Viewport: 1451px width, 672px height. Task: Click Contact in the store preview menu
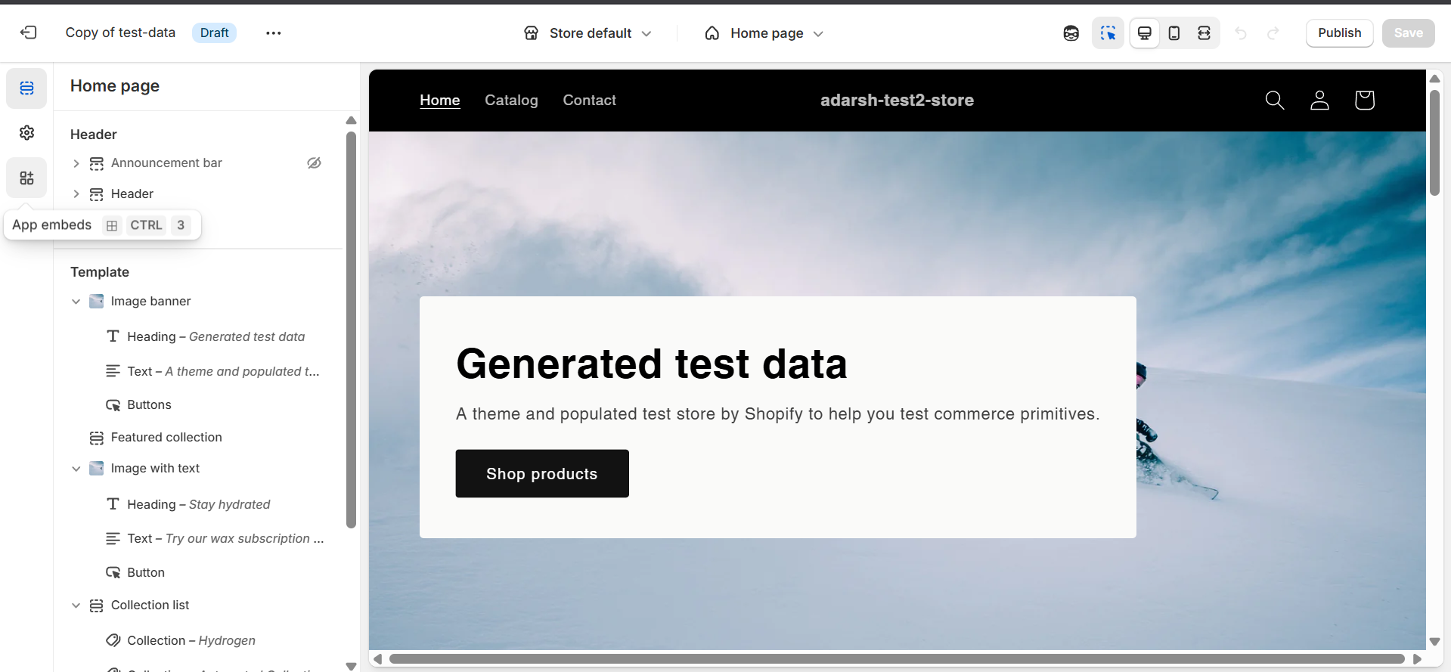point(589,100)
